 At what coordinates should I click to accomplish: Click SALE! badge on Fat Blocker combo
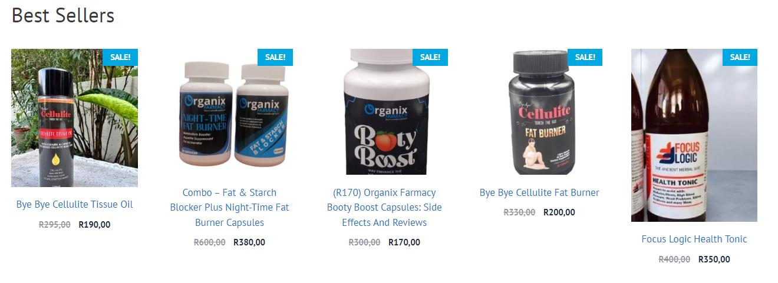click(x=275, y=57)
